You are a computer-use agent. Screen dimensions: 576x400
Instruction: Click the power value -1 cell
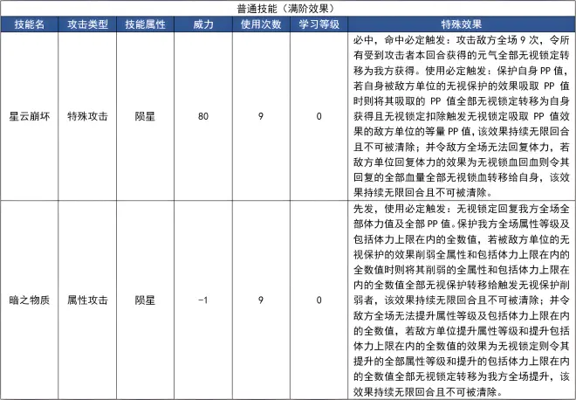(x=203, y=300)
